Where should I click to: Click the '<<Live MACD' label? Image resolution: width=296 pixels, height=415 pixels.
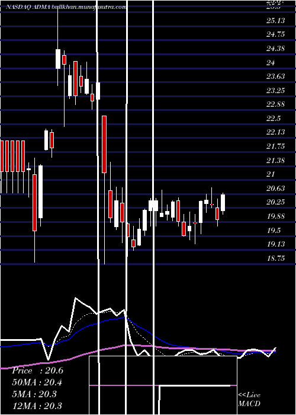point(249,400)
